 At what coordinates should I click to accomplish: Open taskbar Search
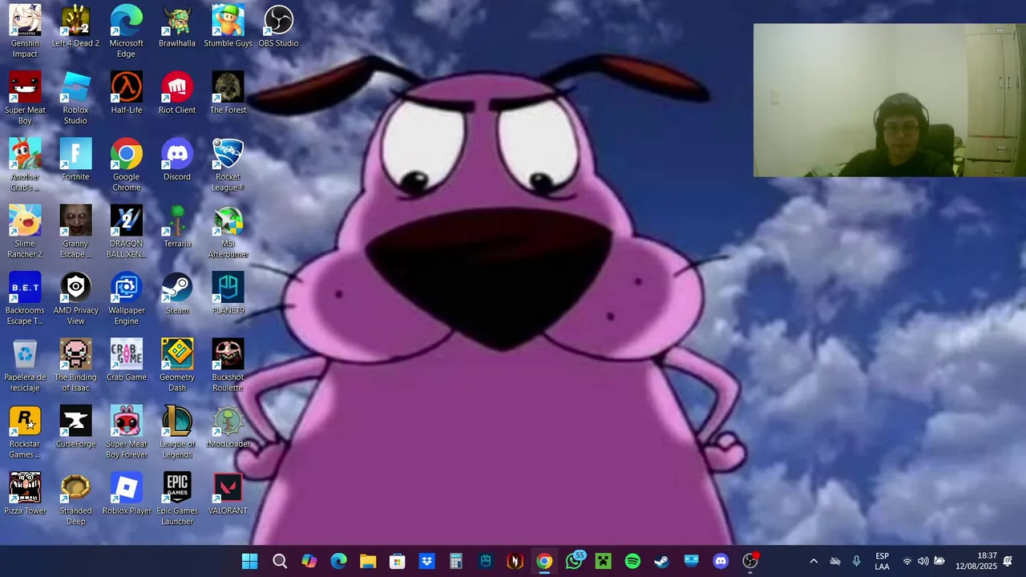pos(280,561)
